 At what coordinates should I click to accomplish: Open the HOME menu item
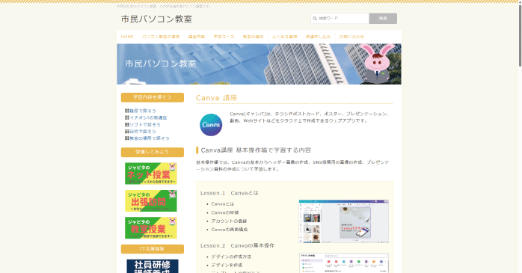[127, 37]
